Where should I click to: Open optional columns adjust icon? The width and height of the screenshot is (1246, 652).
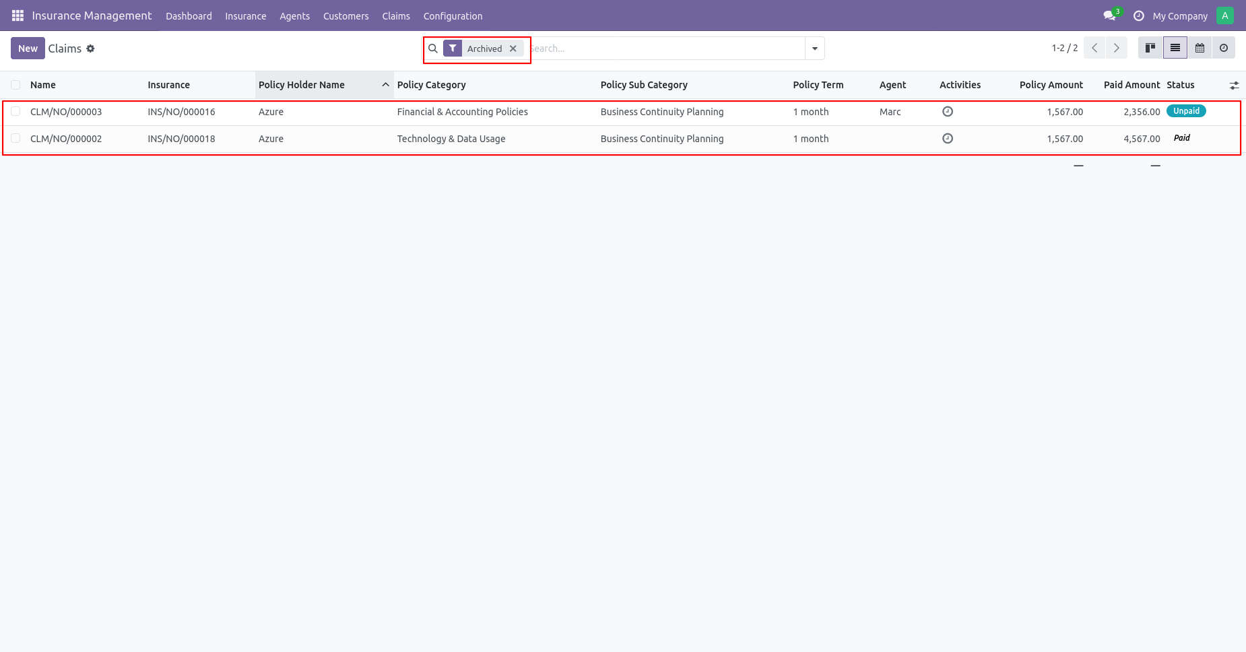pyautogui.click(x=1234, y=86)
